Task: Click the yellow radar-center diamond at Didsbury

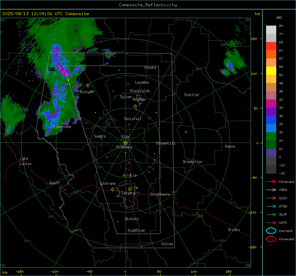Action: 125,143
